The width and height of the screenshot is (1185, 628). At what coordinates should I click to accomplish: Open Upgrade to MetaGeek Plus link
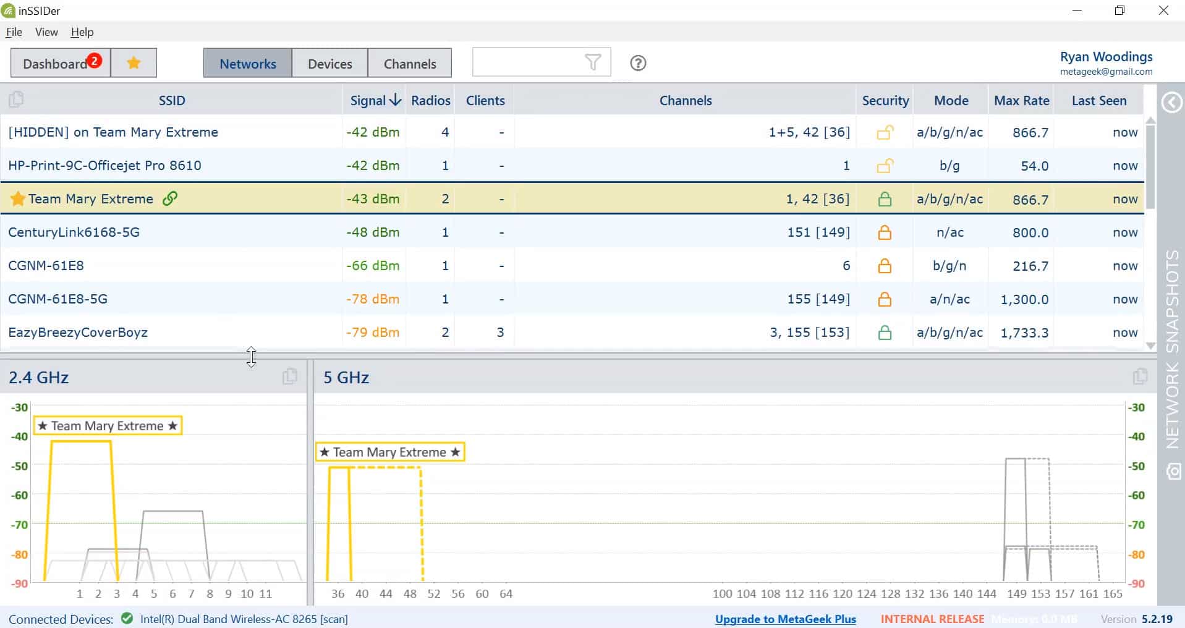(785, 619)
